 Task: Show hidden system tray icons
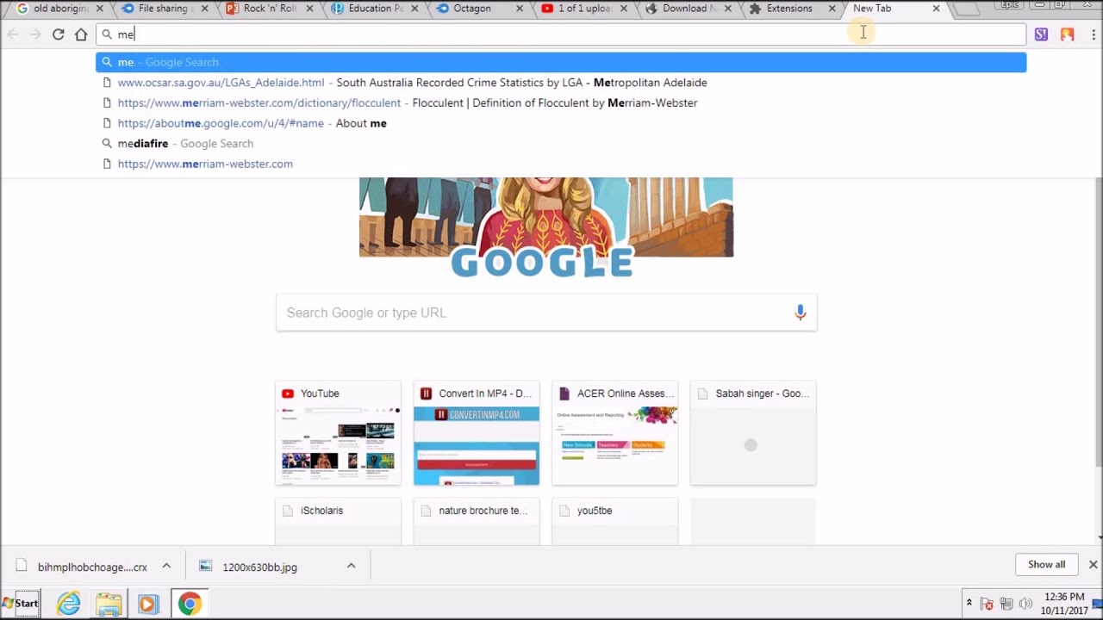[x=969, y=604]
